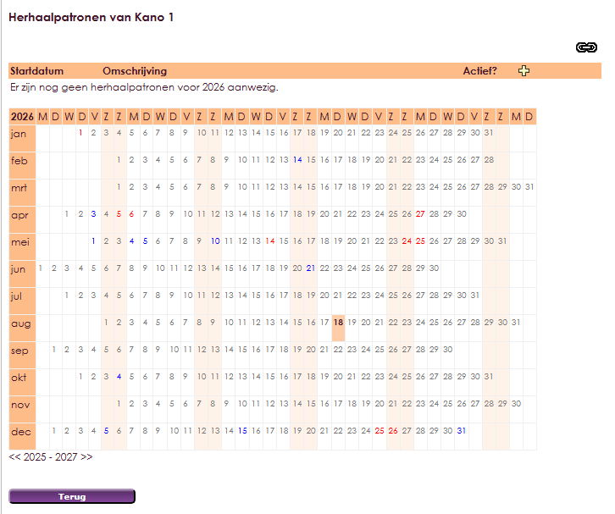The height and width of the screenshot is (514, 615).
Task: Select 30 in sep row
Action: coord(448,350)
